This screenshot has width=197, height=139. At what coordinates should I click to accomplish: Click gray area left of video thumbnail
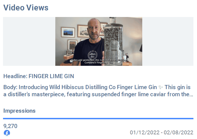pos(29,41)
